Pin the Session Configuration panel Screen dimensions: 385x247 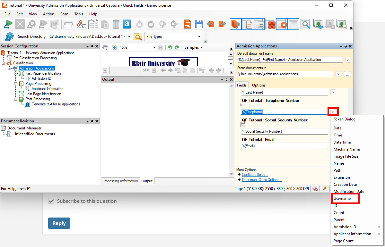tap(92, 46)
